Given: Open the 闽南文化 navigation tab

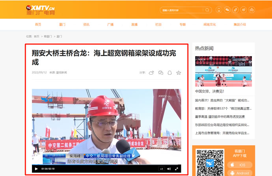Looking at the screenshot, I should pyautogui.click(x=209, y=24).
